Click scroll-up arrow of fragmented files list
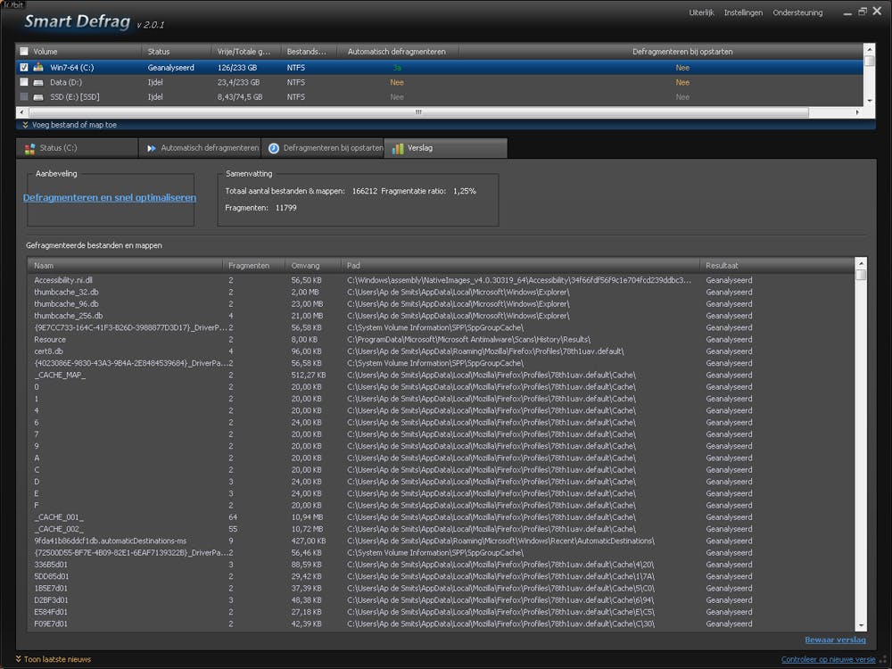The height and width of the screenshot is (669, 892). tap(861, 263)
